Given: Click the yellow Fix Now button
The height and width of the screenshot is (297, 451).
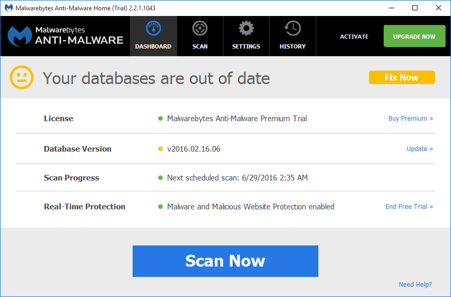Looking at the screenshot, I should click(402, 77).
